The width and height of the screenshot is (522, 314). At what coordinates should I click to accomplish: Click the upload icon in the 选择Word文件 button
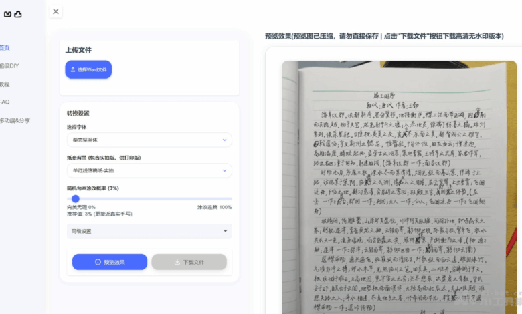click(x=73, y=69)
